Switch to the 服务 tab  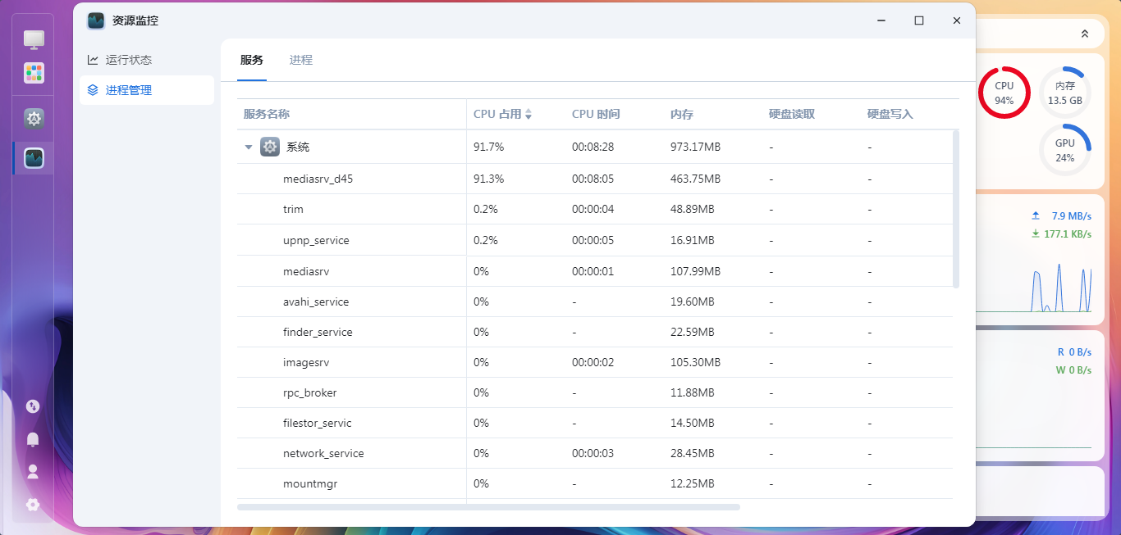[x=252, y=60]
